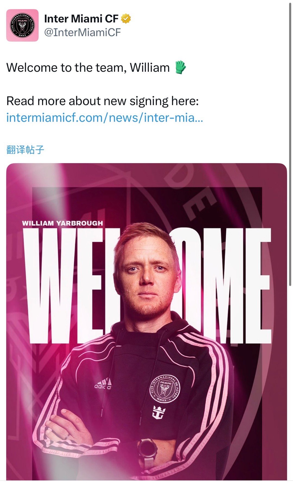Image resolution: width=293 pixels, height=484 pixels.
Task: Open the @InterMiamiCF handle
Action: (82, 33)
